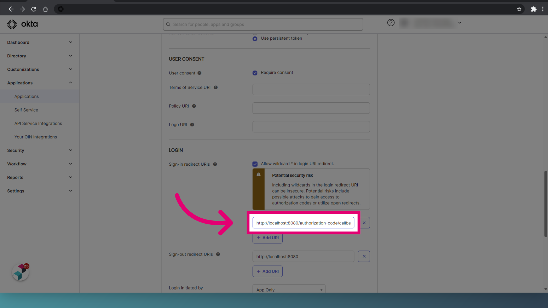
Task: Open the browser three-dot menu
Action: click(x=543, y=9)
